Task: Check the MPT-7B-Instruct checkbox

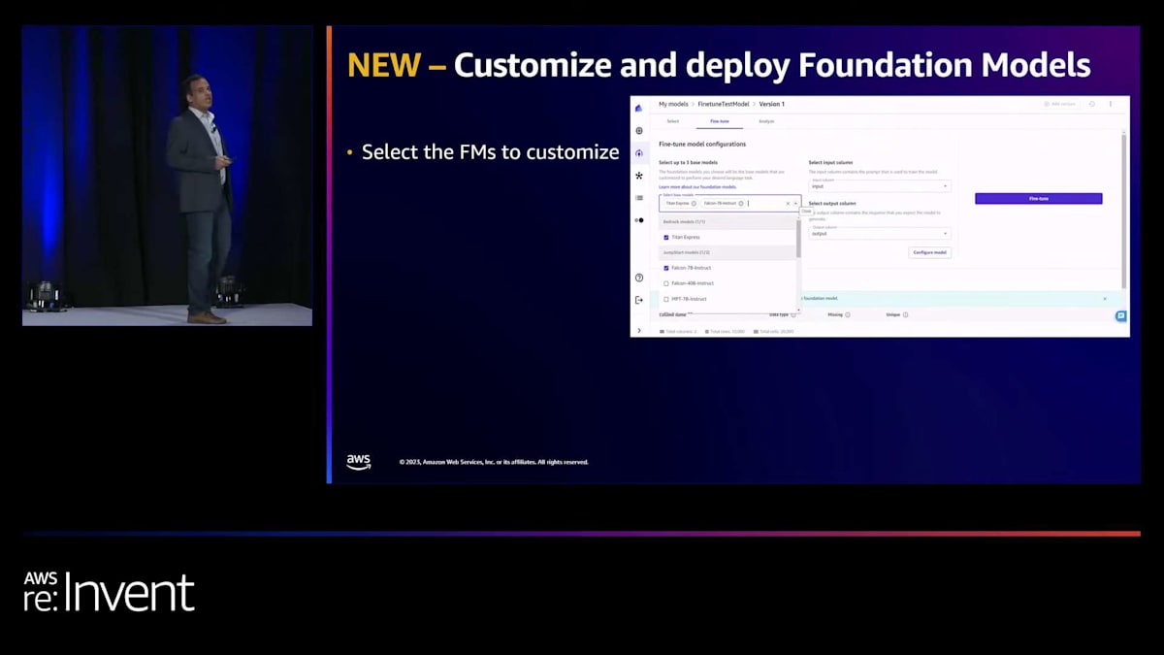Action: coord(666,299)
